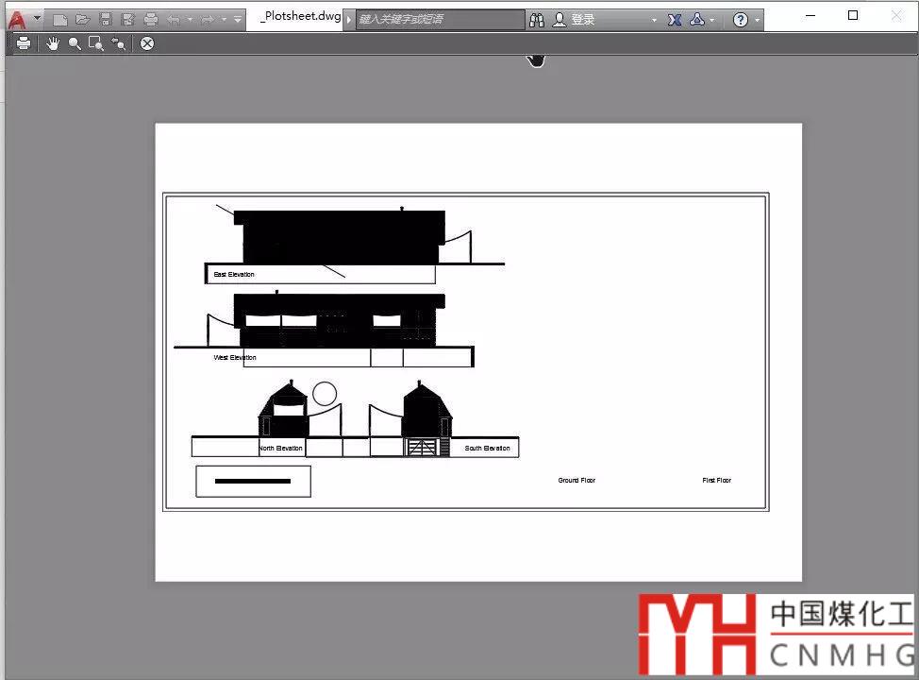Click the East Elevation building drawing
The image size is (919, 680).
[340, 236]
